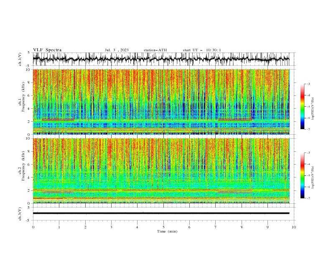Click time axis tick label "10"

(294, 227)
